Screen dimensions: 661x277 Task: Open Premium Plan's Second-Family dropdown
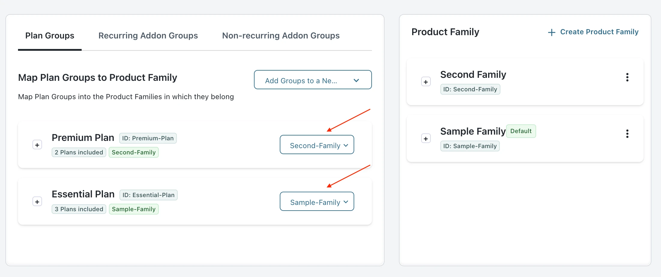(317, 145)
